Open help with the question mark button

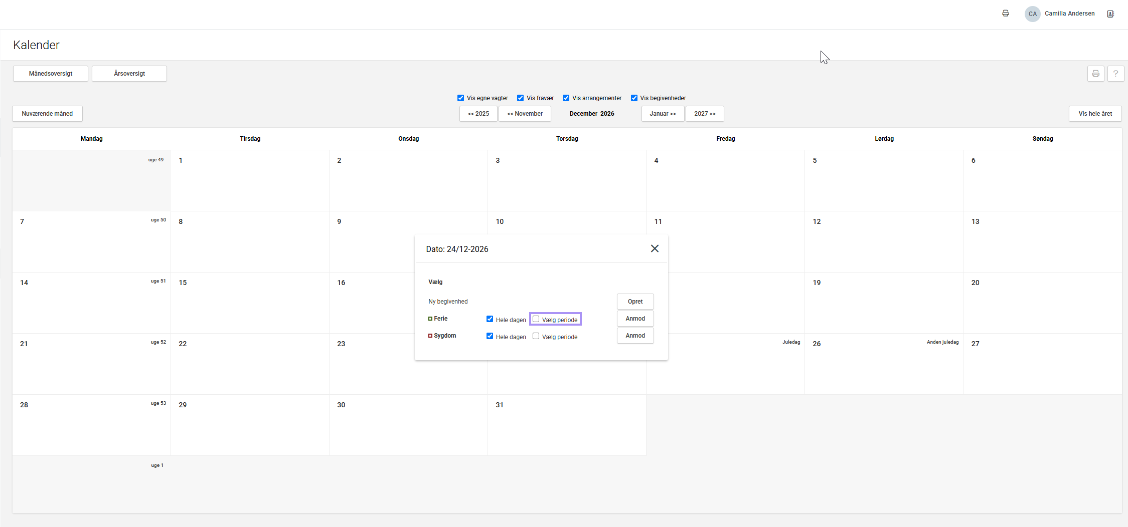pos(1115,74)
